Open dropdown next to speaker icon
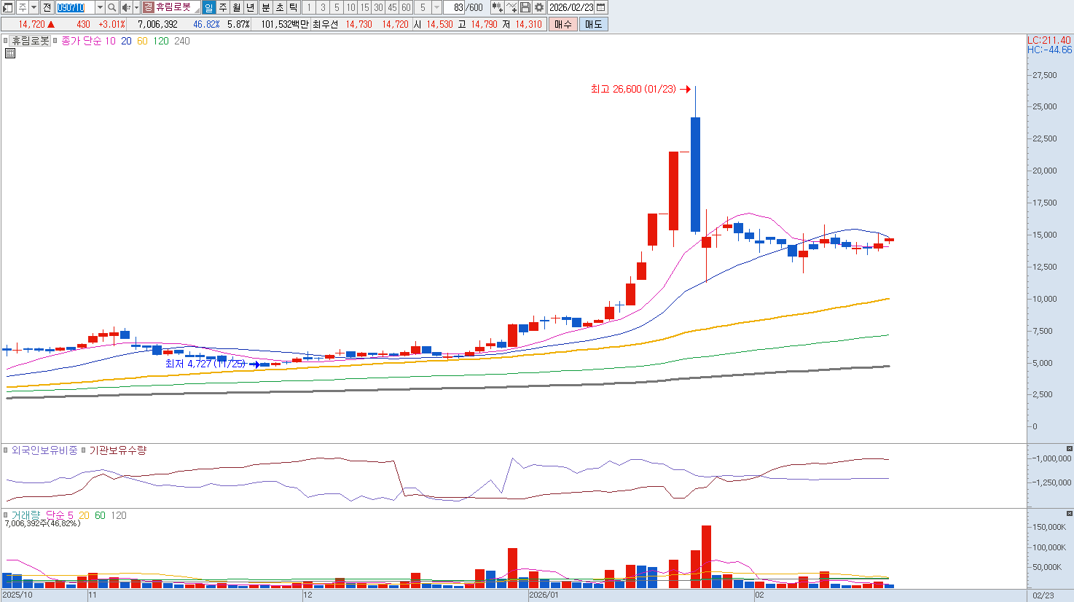 (136, 7)
